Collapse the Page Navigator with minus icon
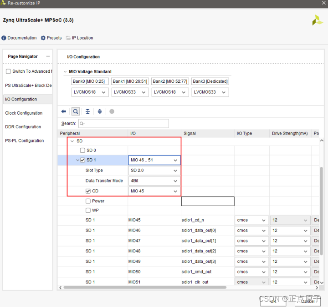This screenshot has width=328, height=307. 48,56
